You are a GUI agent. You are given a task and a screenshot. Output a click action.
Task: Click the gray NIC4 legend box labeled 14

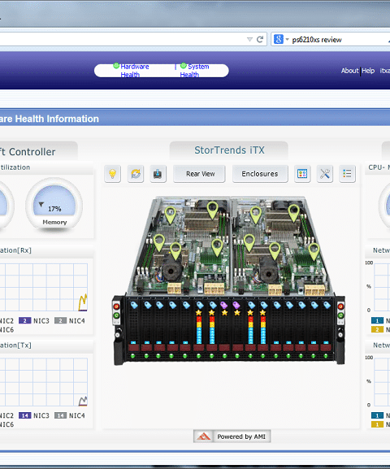click(x=60, y=415)
